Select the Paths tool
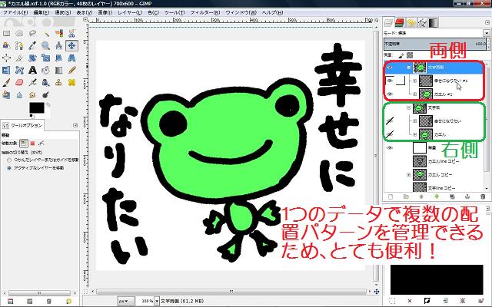Viewport: 492px width, 307px height. click(19, 46)
